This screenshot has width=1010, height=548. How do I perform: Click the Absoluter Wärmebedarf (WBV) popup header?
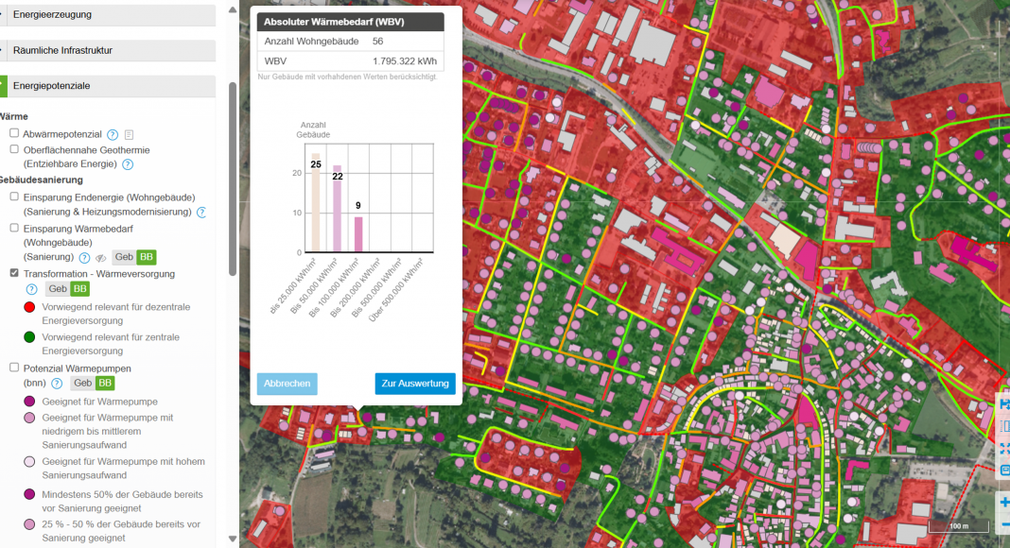351,22
